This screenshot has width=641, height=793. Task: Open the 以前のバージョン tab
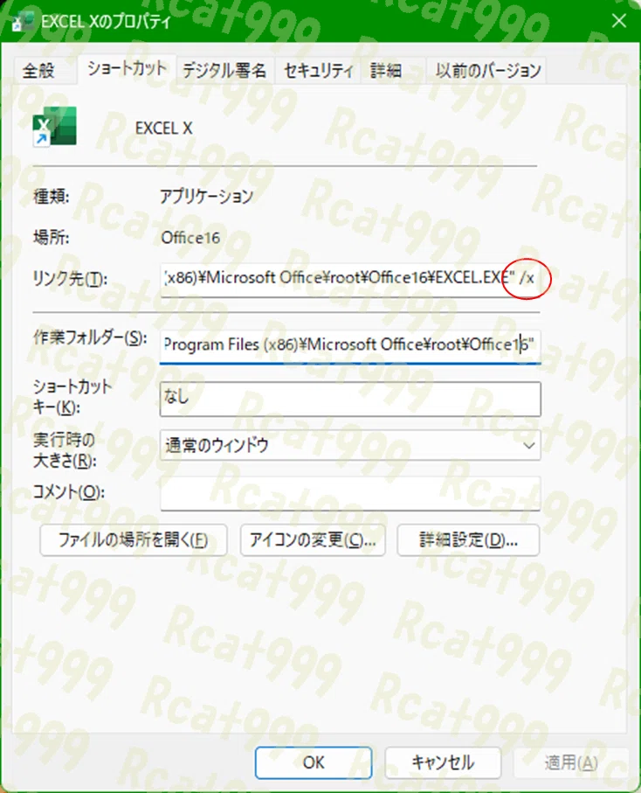click(x=487, y=70)
